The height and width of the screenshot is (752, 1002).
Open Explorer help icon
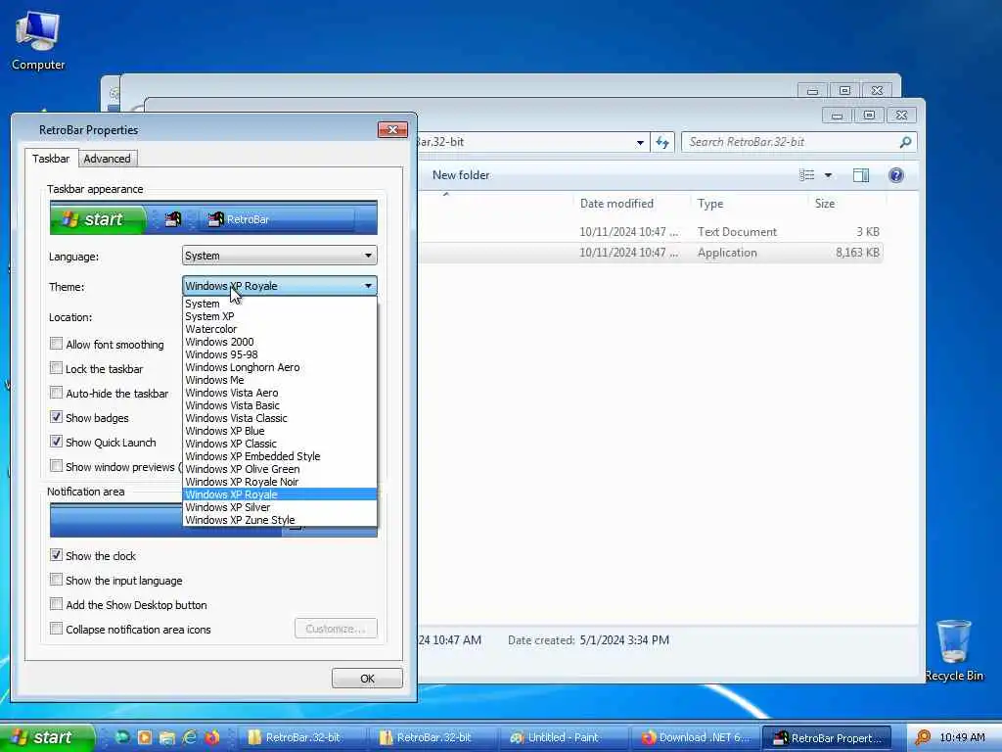[x=896, y=175]
